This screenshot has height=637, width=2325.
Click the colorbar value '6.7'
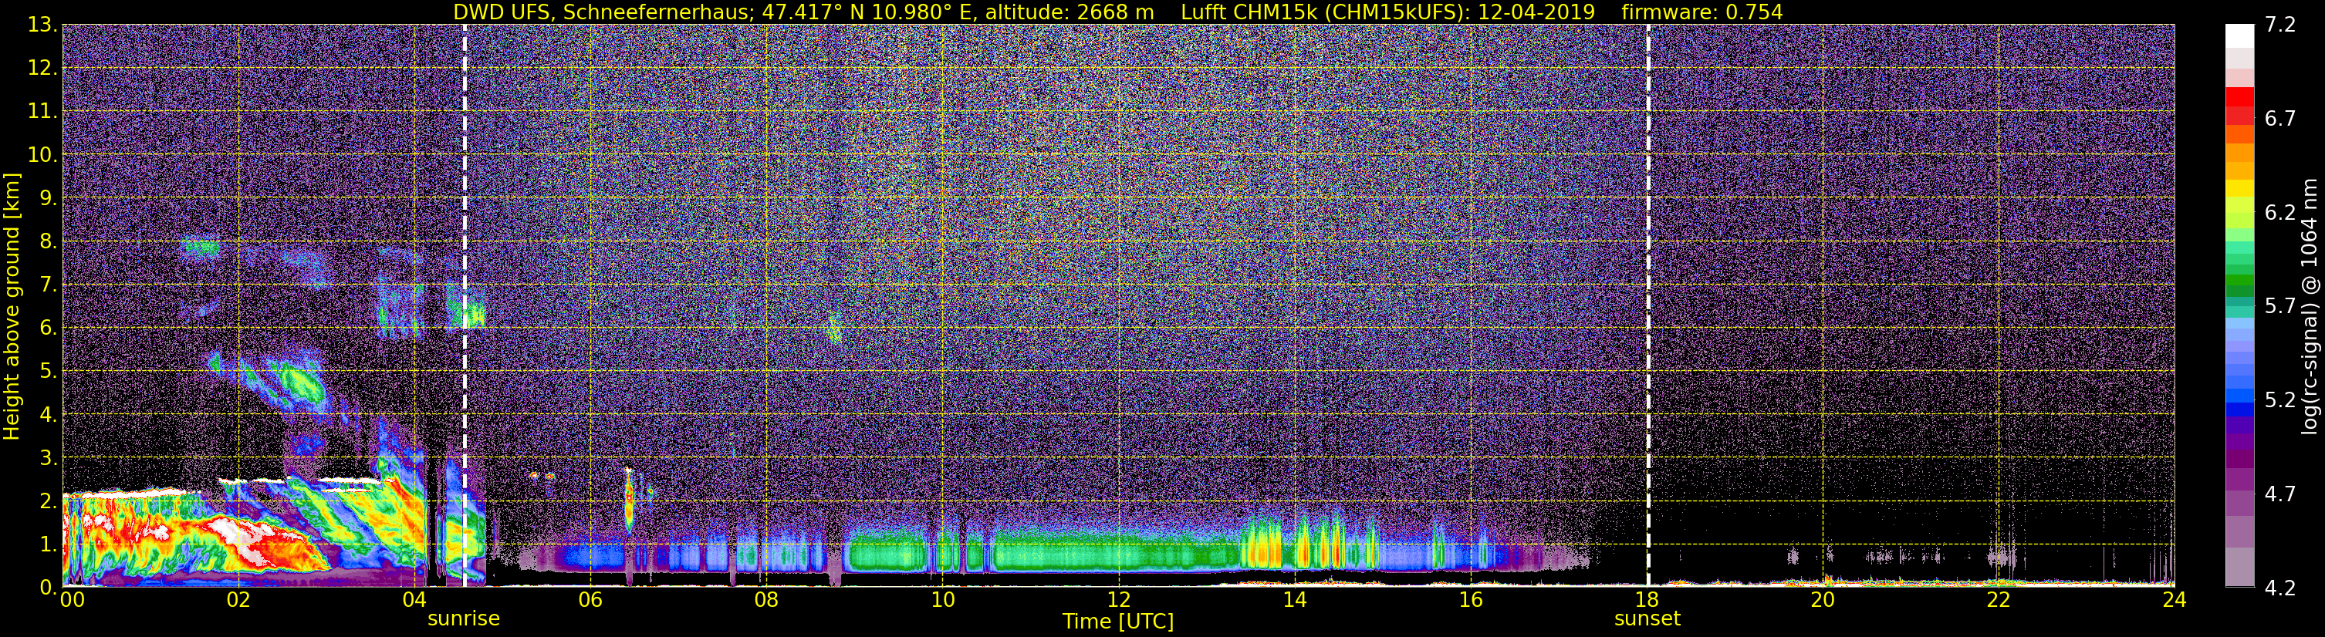2280,119
